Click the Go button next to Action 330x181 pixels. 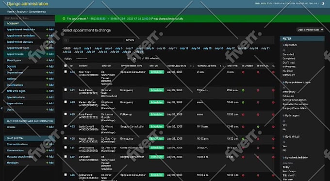[x=134, y=59]
